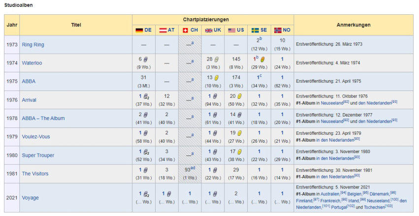Click the gold disc icon in Super Trouper US cell

click(x=239, y=152)
